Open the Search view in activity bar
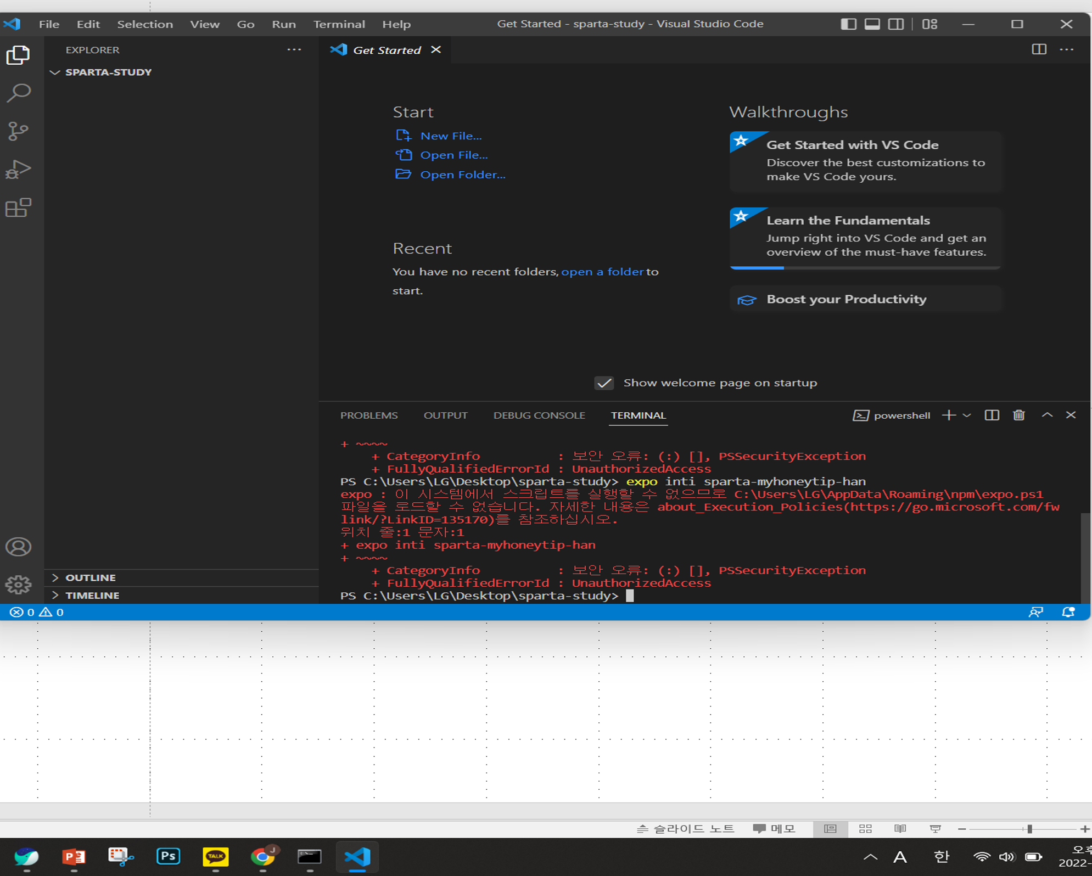This screenshot has height=876, width=1092. point(18,93)
